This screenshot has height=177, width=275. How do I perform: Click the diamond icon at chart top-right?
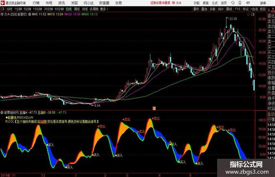[x=248, y=15]
